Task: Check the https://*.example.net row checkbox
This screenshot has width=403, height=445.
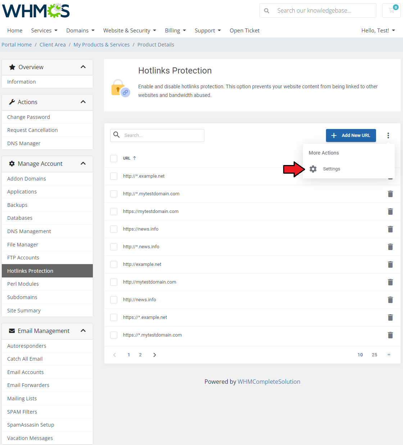Action: (x=114, y=317)
